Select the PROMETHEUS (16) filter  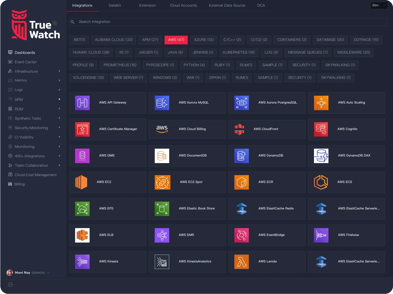(120, 65)
